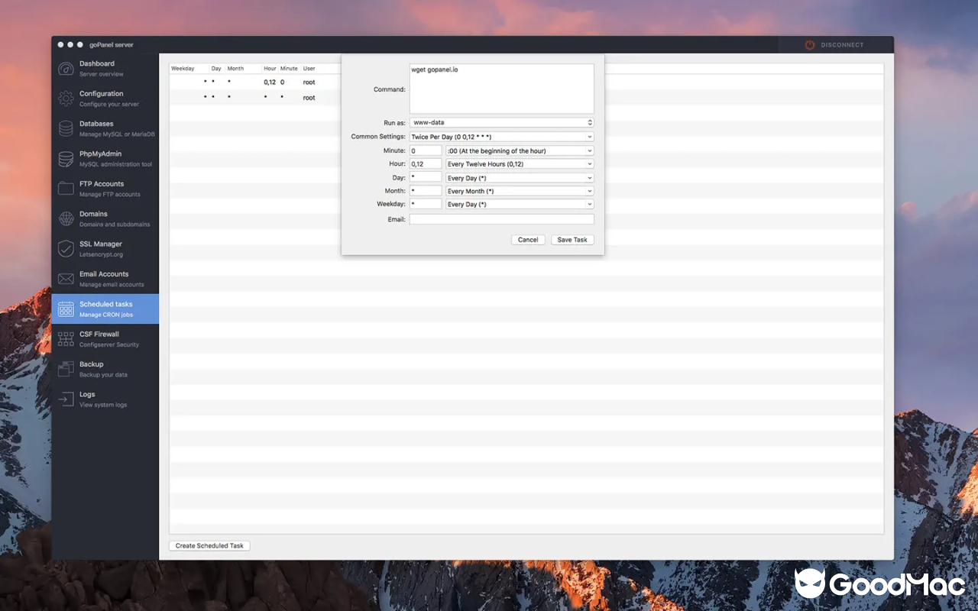This screenshot has height=611, width=978.
Task: Open the Backup your data section
Action: pyautogui.click(x=65, y=368)
